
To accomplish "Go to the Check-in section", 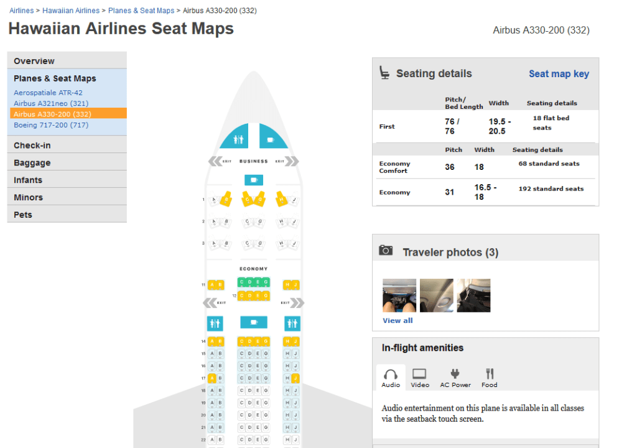I will click(x=32, y=145).
